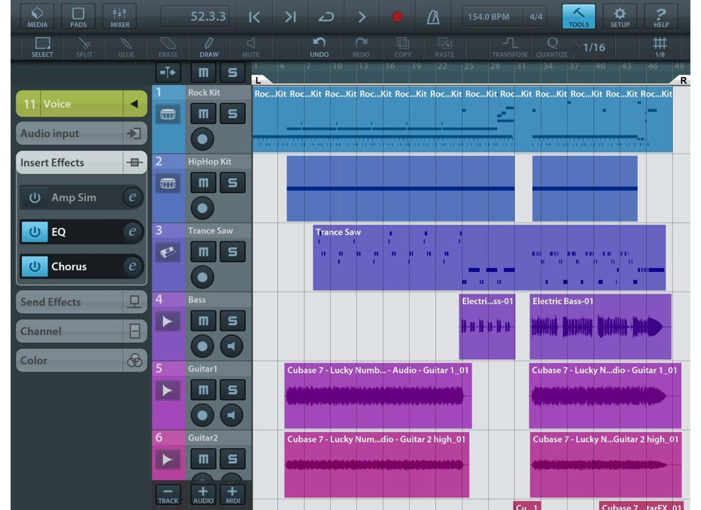The image size is (701, 510).
Task: Expand the Audio input section
Action: 81,134
